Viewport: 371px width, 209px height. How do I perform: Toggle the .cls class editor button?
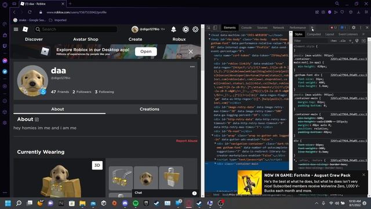[x=343, y=41]
